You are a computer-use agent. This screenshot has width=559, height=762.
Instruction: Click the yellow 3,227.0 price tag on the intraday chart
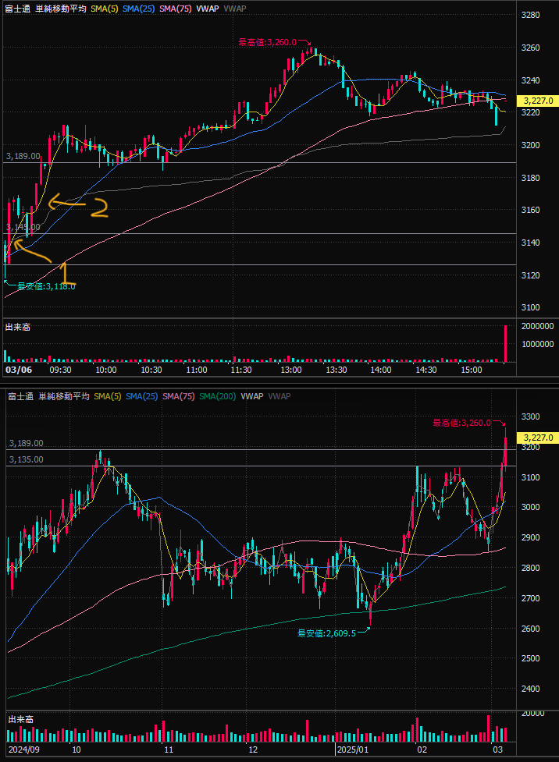point(538,101)
